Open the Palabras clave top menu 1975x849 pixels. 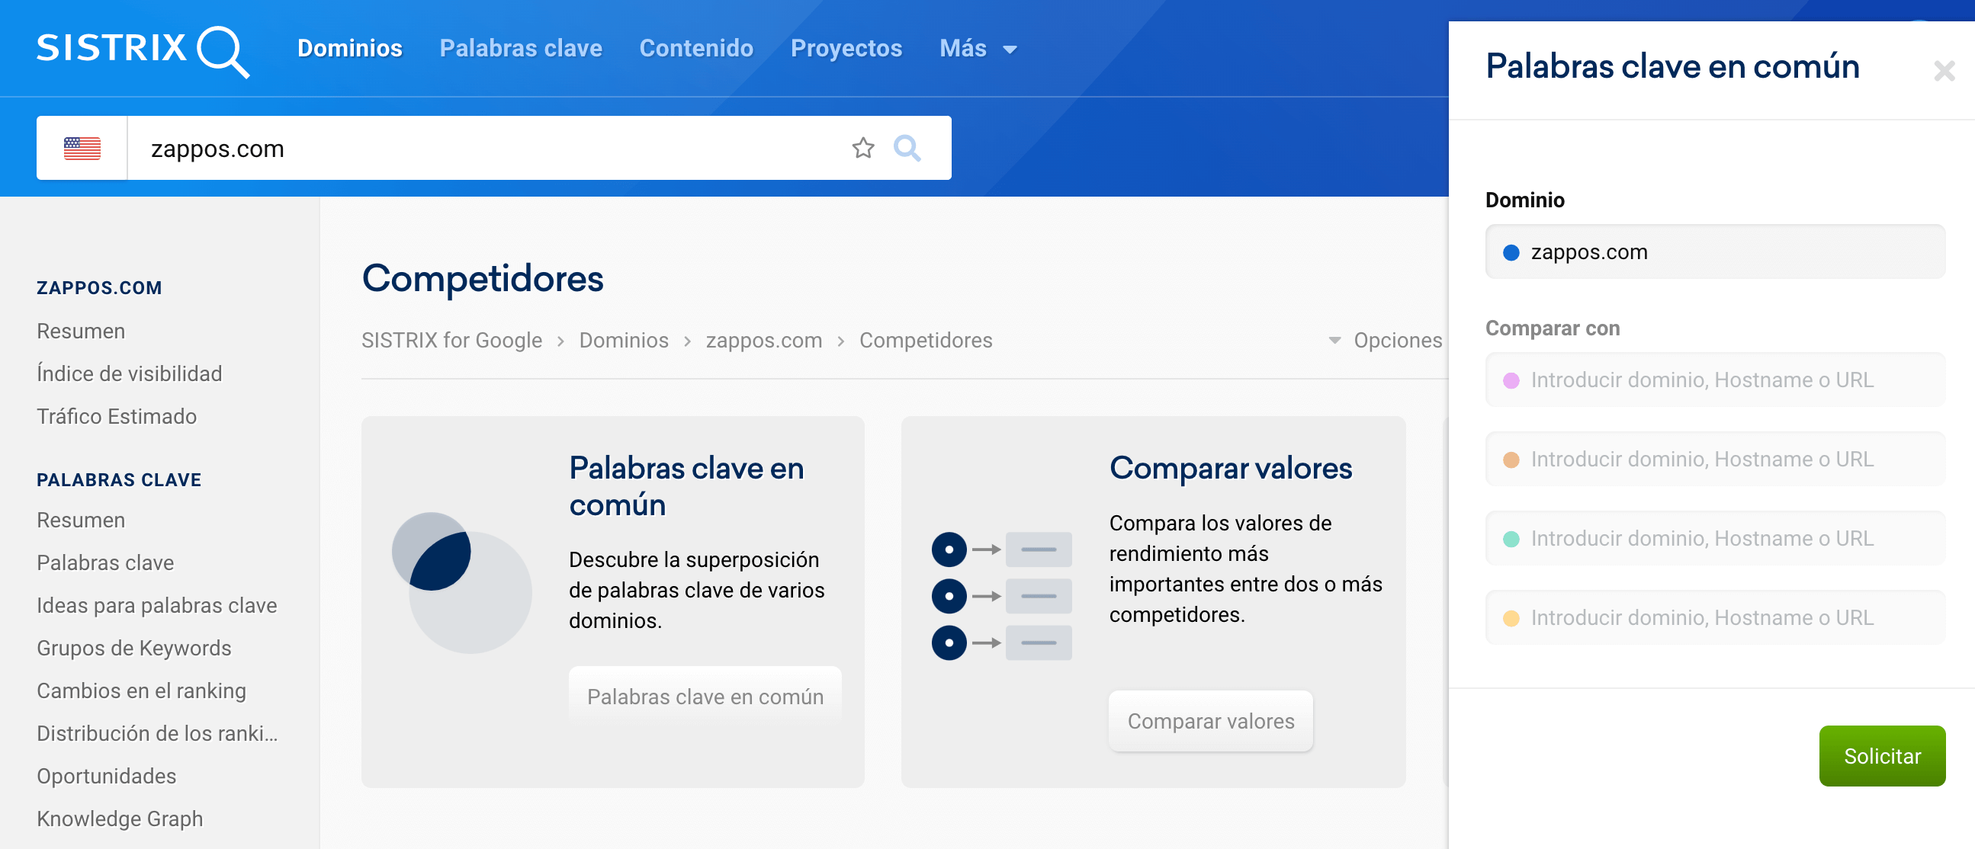[x=521, y=49]
